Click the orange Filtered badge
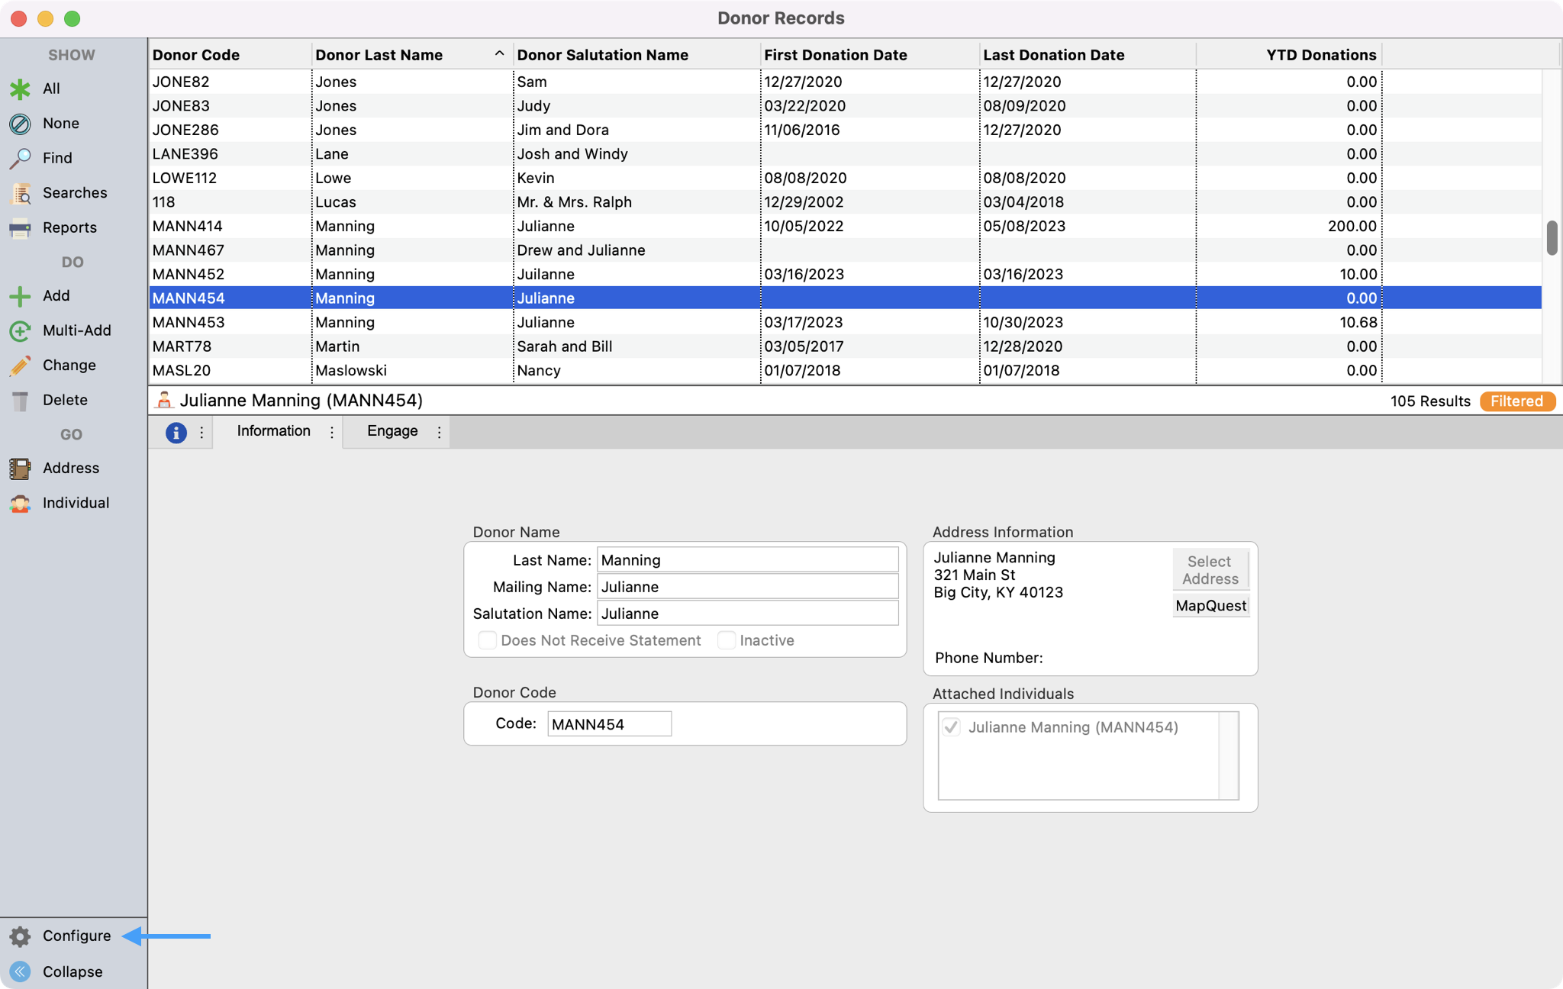Screen dimensions: 1563x989 (x=1516, y=401)
